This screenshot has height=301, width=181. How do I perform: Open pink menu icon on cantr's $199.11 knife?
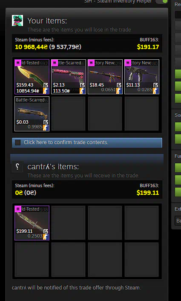tap(18, 209)
